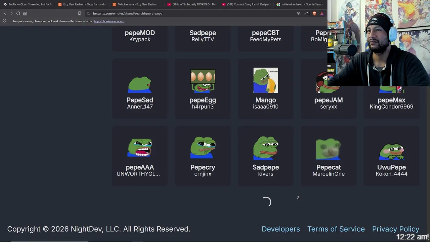Switch to Etsy New Zealand Shop tab
430x242 pixels.
(x=82, y=4)
